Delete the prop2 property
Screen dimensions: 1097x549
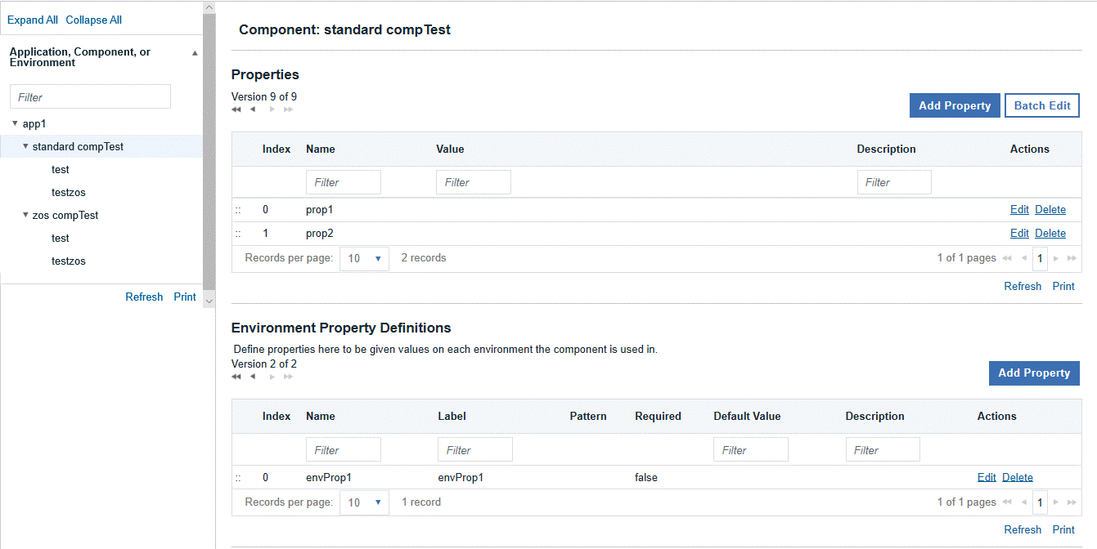1050,233
